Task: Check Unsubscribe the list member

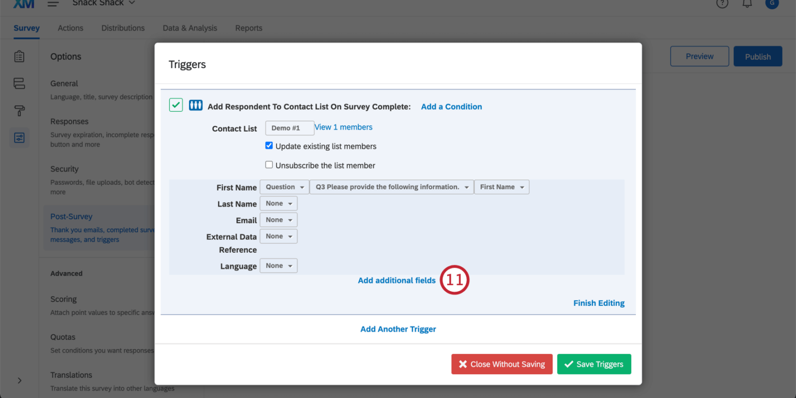Action: point(269,165)
